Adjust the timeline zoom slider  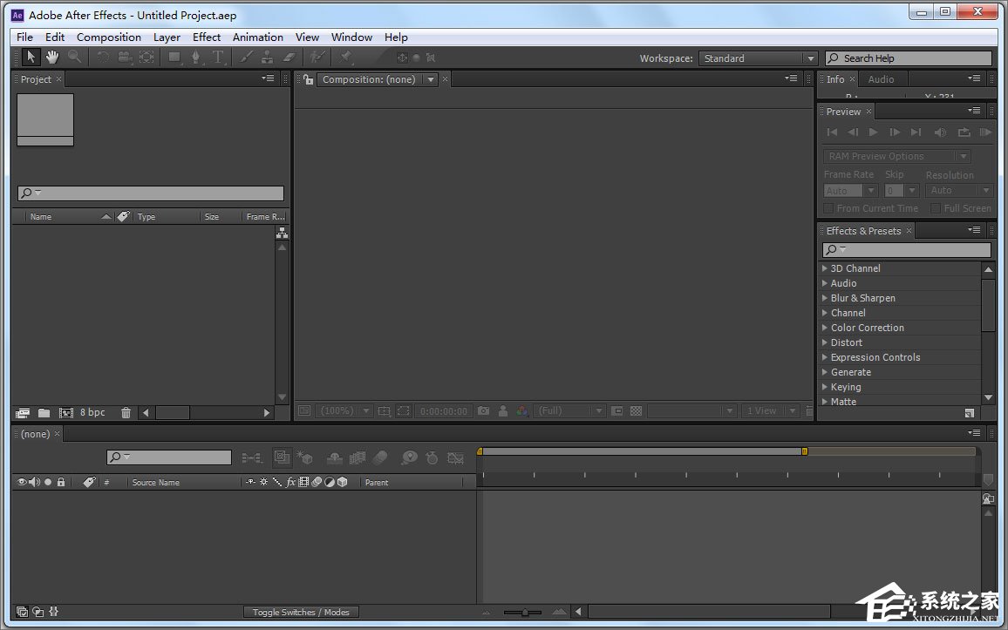click(525, 612)
